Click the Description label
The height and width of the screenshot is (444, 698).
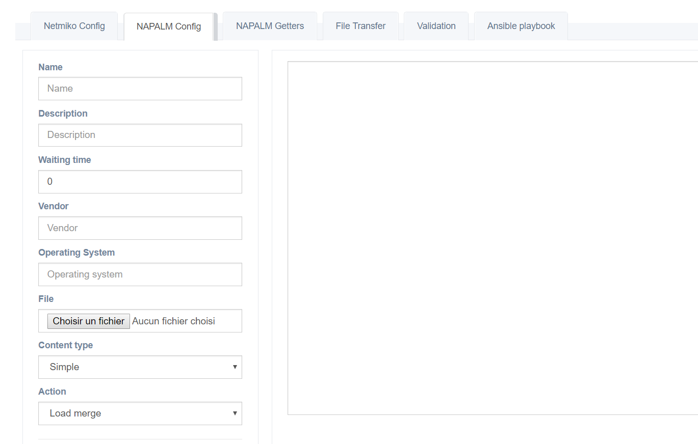pyautogui.click(x=63, y=114)
